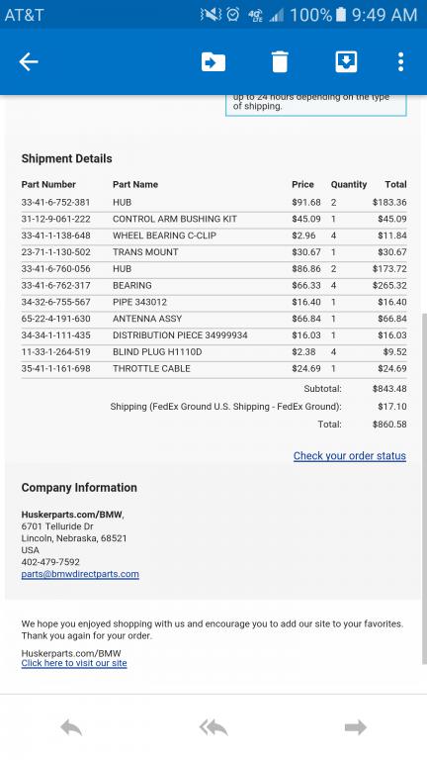Select the THROTTLE CABLE row
The image size is (427, 760).
pyautogui.click(x=213, y=368)
